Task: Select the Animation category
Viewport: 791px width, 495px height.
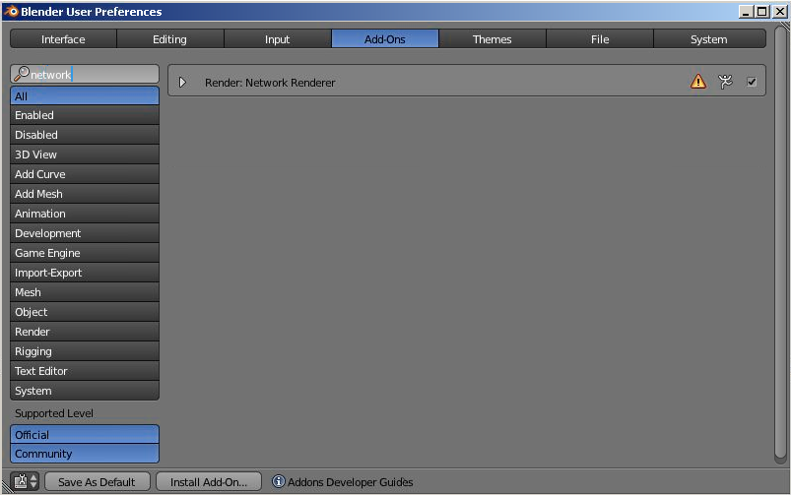Action: [x=85, y=214]
